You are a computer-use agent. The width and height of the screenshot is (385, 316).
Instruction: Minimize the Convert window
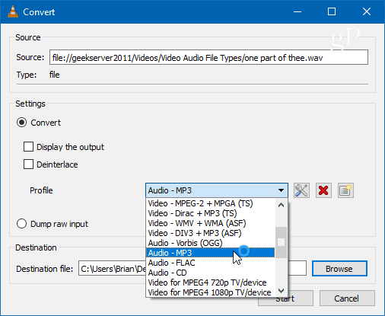(297, 11)
